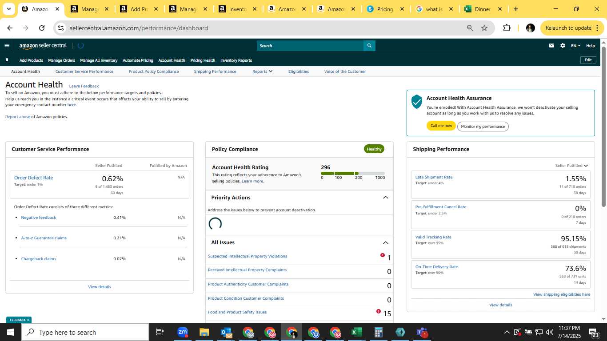
Task: Open the A-to-z Guarantee claims link
Action: tap(44, 238)
